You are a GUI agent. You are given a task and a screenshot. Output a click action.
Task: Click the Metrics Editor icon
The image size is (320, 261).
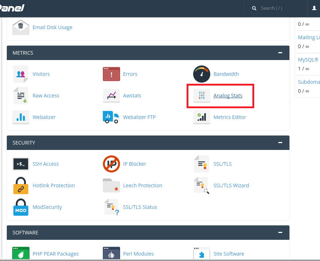(202, 117)
